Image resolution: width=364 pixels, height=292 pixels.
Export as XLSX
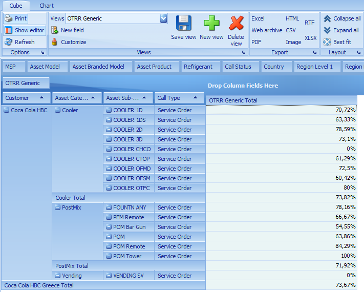[311, 38]
